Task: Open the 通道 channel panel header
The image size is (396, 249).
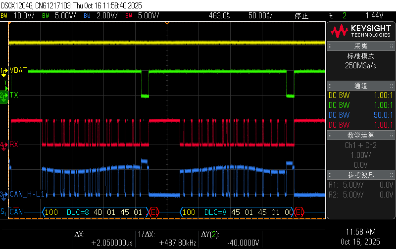Action: (360, 86)
